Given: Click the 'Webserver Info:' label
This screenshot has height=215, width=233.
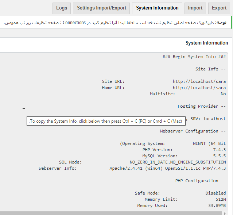Looking at the screenshot, I should 58,168.
